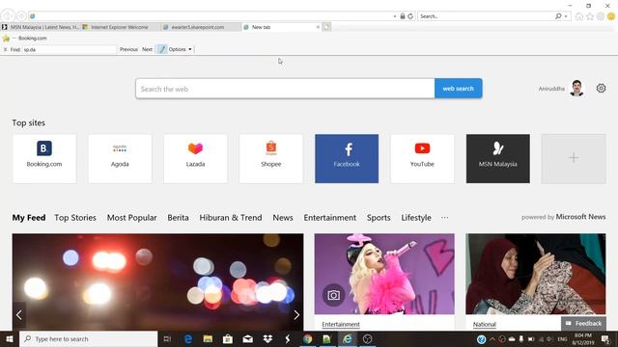
Task: Open the Agoda top site tile
Action: (x=120, y=158)
